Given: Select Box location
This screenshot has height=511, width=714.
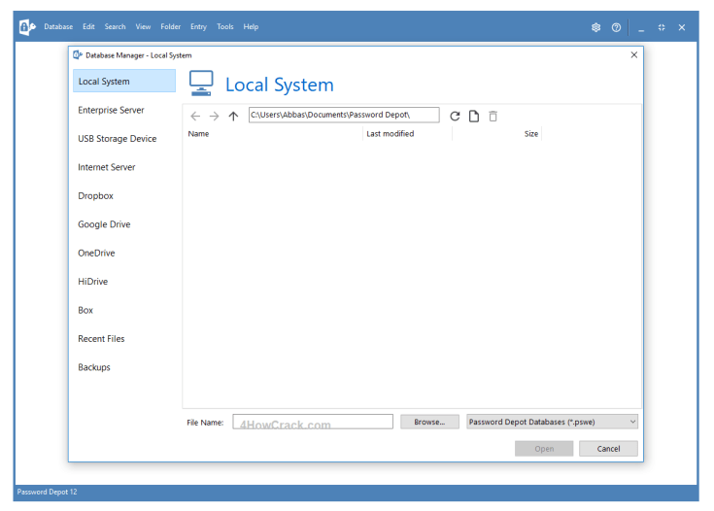Looking at the screenshot, I should click(85, 311).
